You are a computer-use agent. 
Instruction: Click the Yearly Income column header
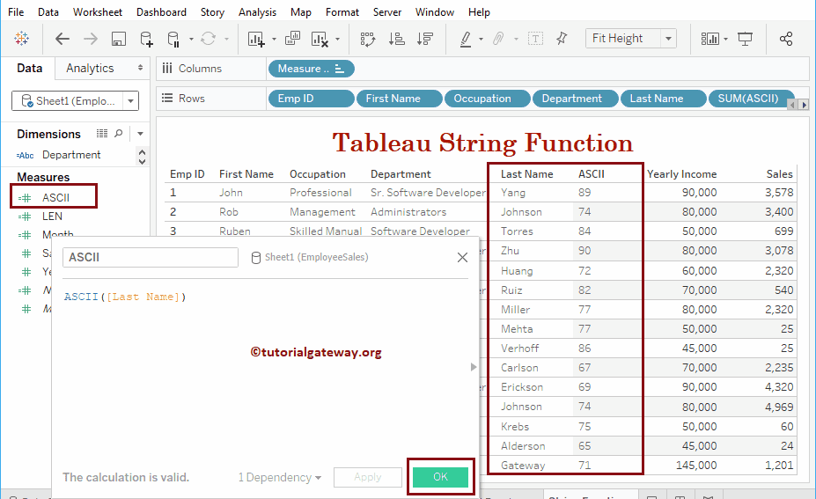[681, 173]
